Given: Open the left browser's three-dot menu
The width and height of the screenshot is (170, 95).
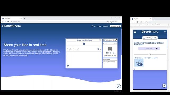Looking at the screenshot, I should click(x=120, y=22).
